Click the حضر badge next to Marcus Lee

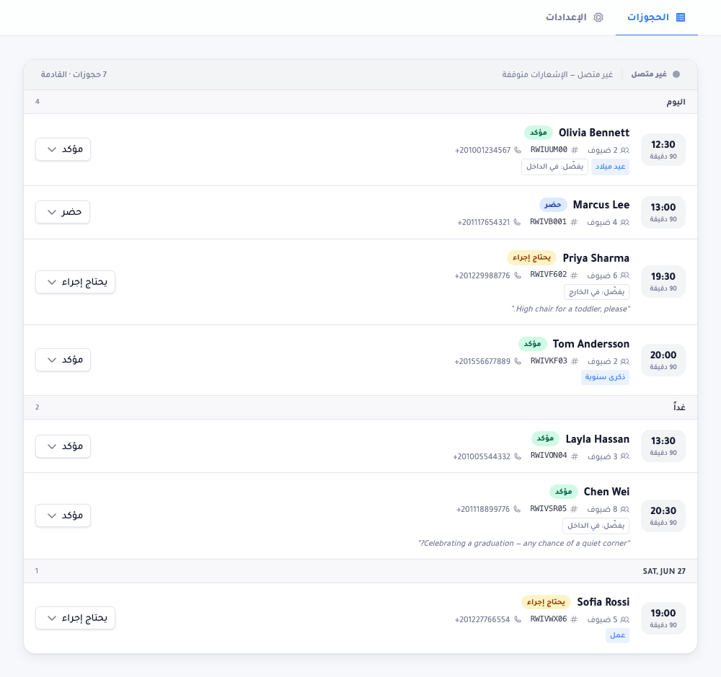(553, 205)
